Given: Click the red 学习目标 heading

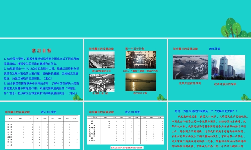Looking at the screenshot, I should (x=42, y=51).
